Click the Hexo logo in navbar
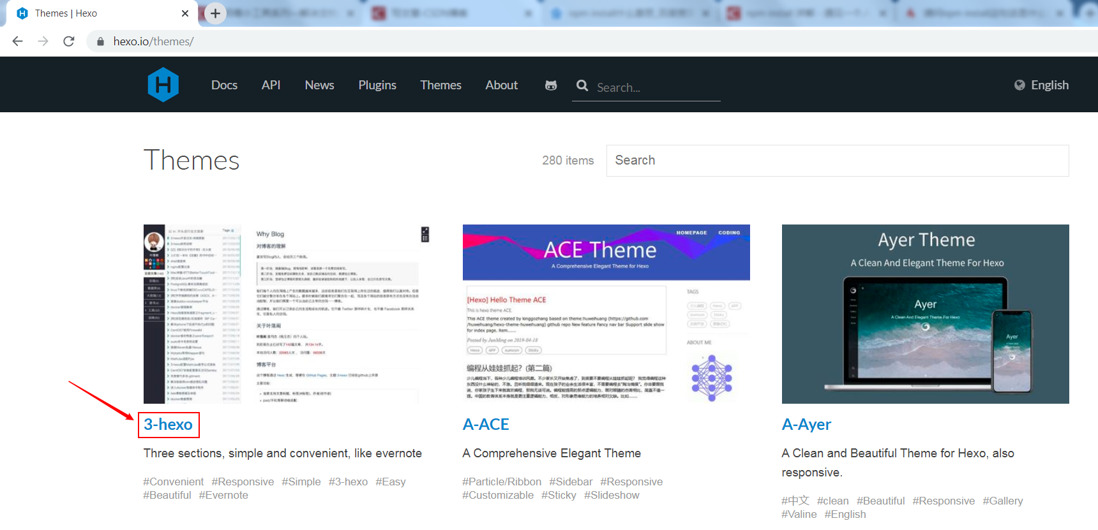The height and width of the screenshot is (530, 1098). [163, 85]
